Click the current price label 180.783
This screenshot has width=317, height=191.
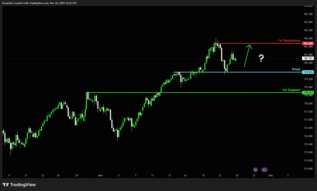pyautogui.click(x=308, y=58)
